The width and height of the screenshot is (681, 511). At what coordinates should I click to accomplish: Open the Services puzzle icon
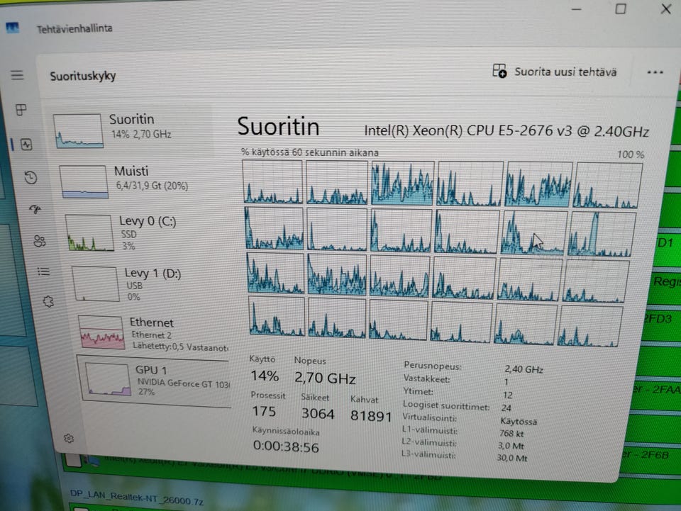point(48,301)
